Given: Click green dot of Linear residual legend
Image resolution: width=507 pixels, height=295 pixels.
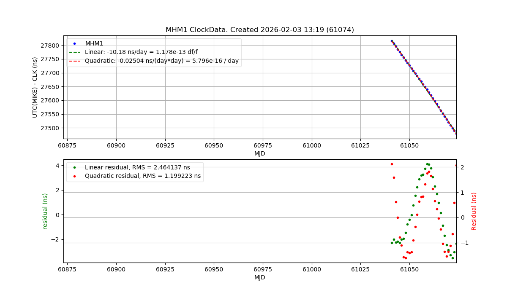Looking at the screenshot, I should (x=75, y=167).
